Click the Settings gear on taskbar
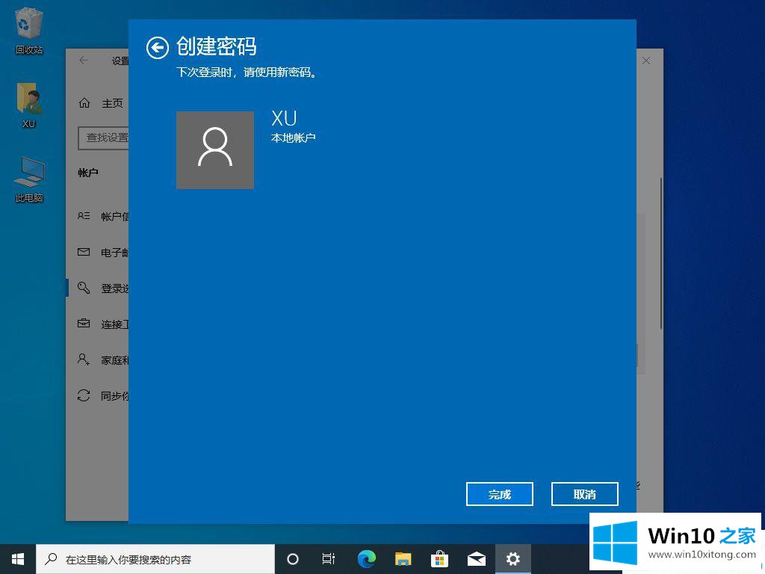 pos(512,559)
